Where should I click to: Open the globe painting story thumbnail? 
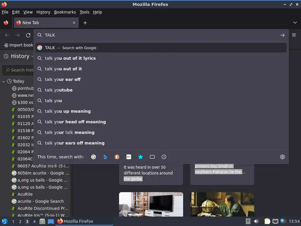coord(222,204)
